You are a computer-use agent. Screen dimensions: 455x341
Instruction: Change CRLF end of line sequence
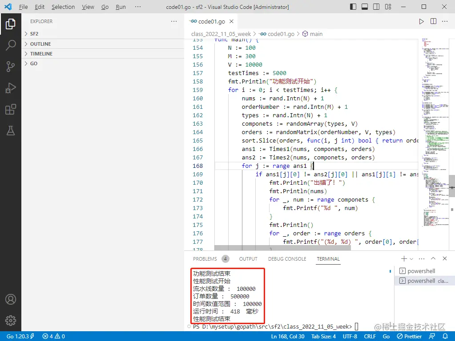[x=370, y=337]
